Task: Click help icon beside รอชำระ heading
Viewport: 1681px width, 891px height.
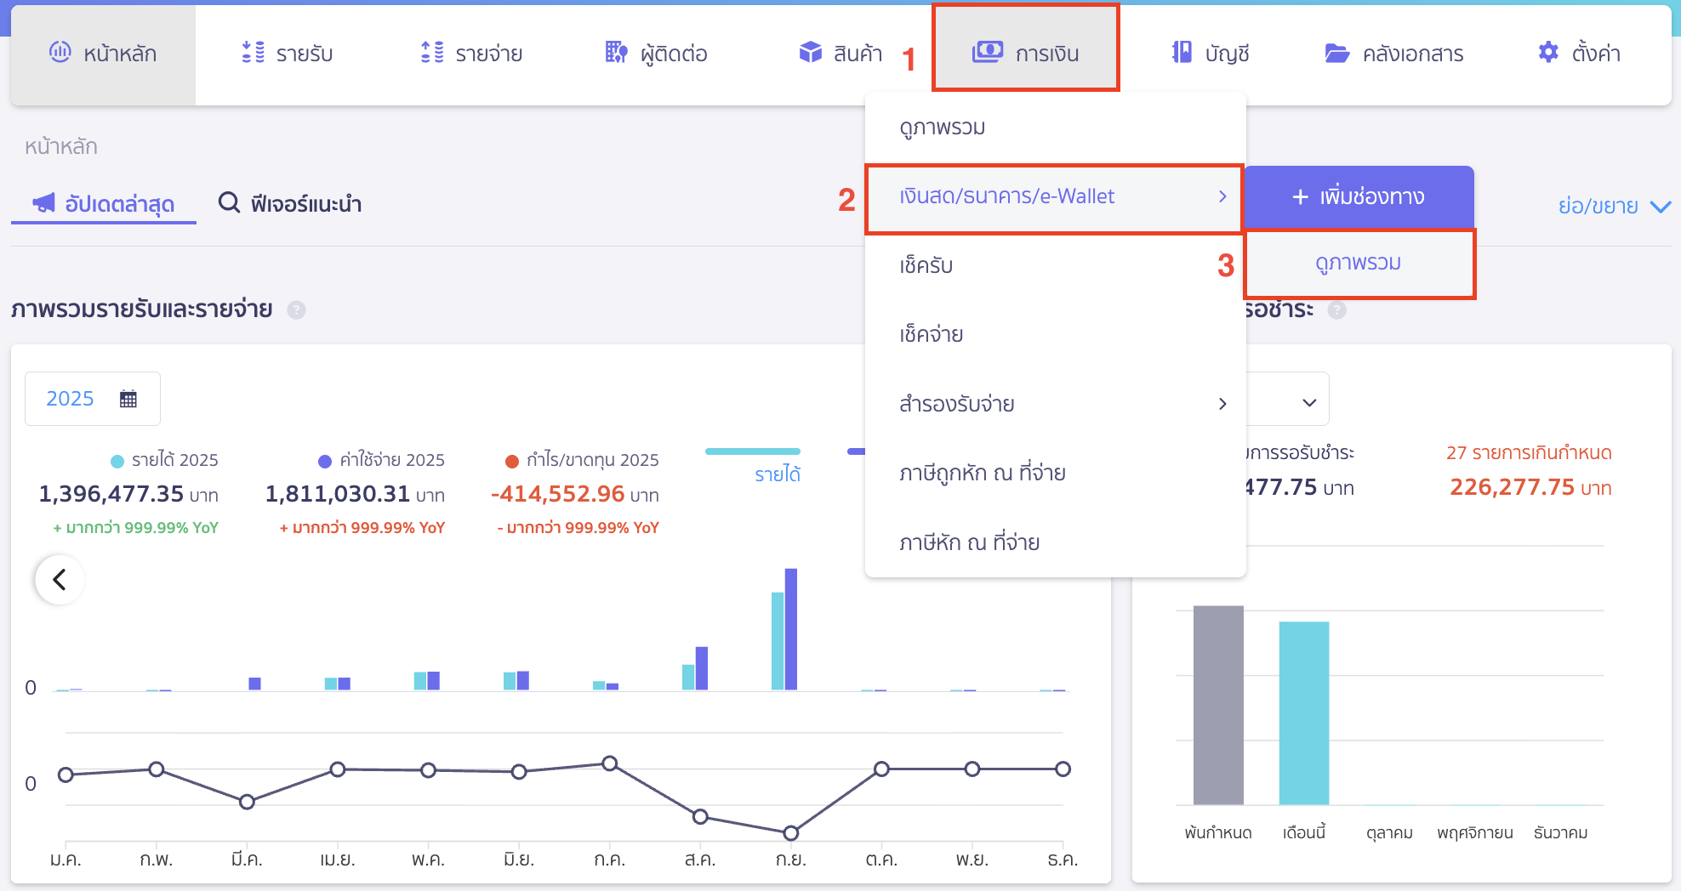Action: [1337, 310]
